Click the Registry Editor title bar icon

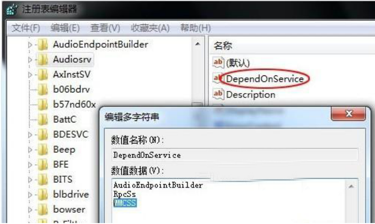click(x=12, y=9)
